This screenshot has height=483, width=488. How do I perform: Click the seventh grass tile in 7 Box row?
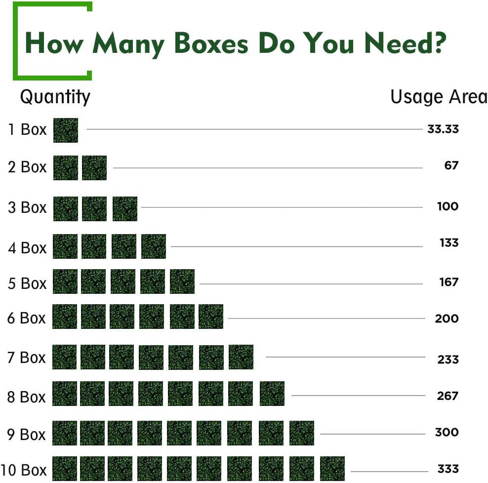[241, 357]
